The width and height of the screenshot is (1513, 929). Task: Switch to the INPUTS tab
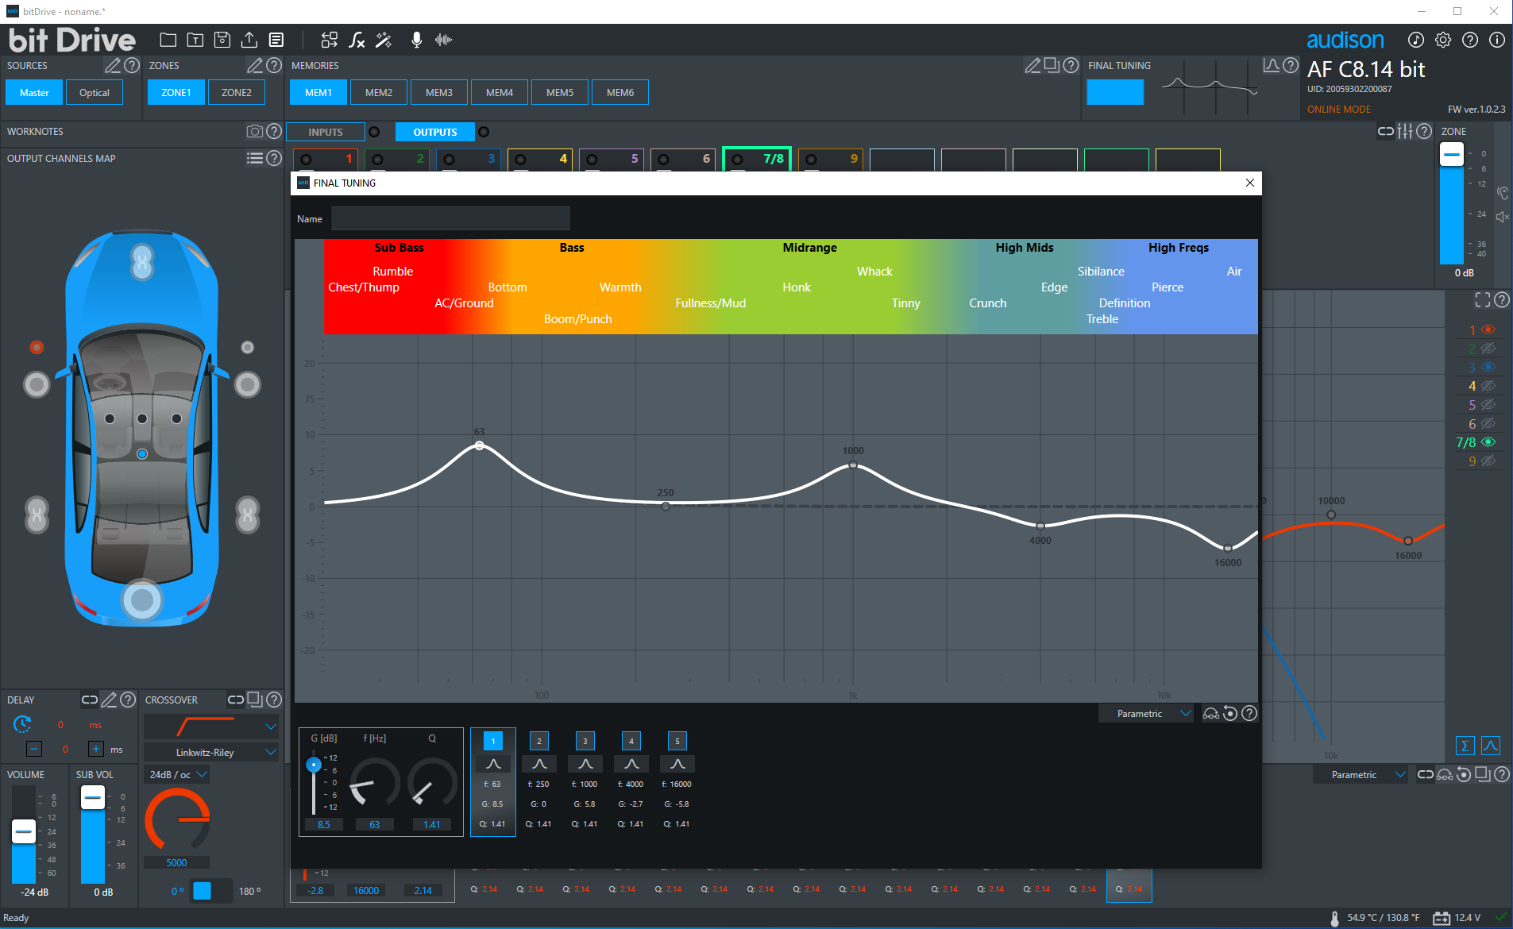coord(325,131)
